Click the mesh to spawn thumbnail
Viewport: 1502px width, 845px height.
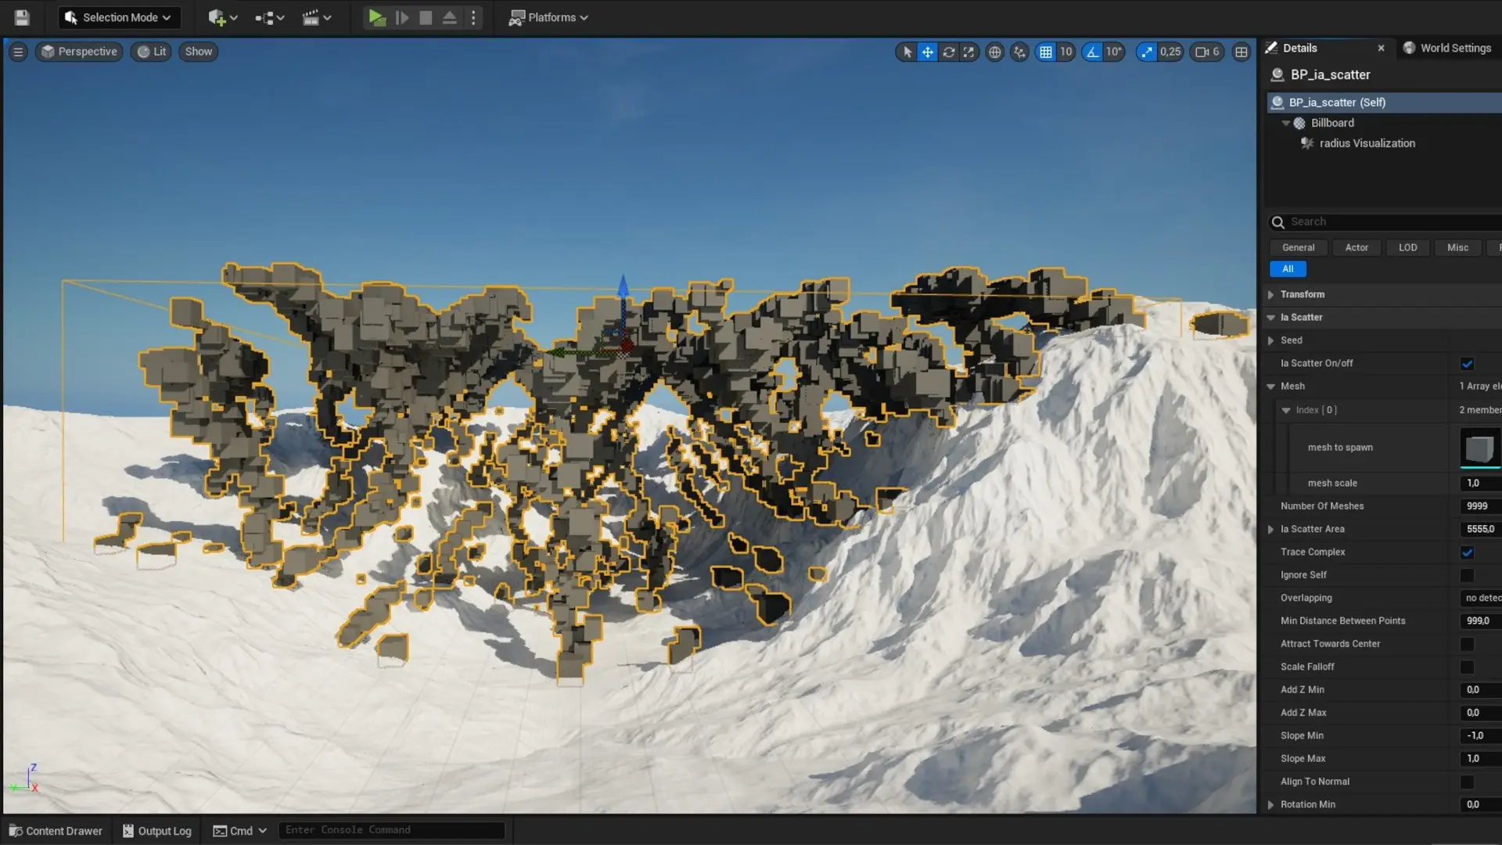click(1479, 448)
